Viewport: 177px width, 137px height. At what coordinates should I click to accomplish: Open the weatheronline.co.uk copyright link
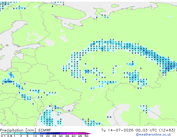click(154, 134)
